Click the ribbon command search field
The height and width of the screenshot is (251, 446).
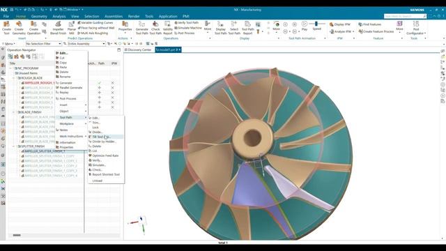tap(406, 16)
